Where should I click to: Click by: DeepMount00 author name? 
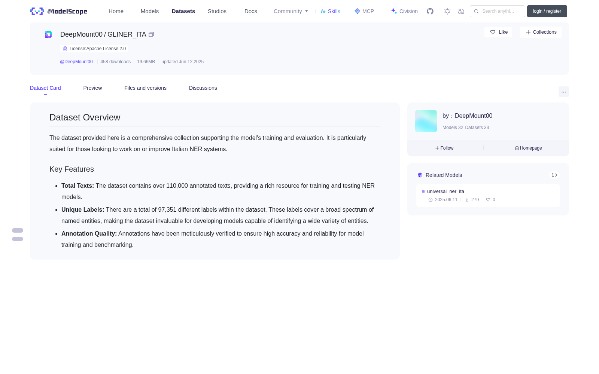click(467, 116)
